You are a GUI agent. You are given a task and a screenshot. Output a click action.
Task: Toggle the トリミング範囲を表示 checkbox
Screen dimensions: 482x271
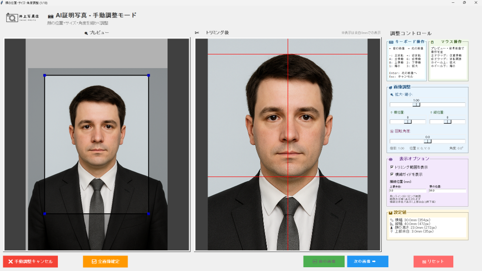point(392,167)
